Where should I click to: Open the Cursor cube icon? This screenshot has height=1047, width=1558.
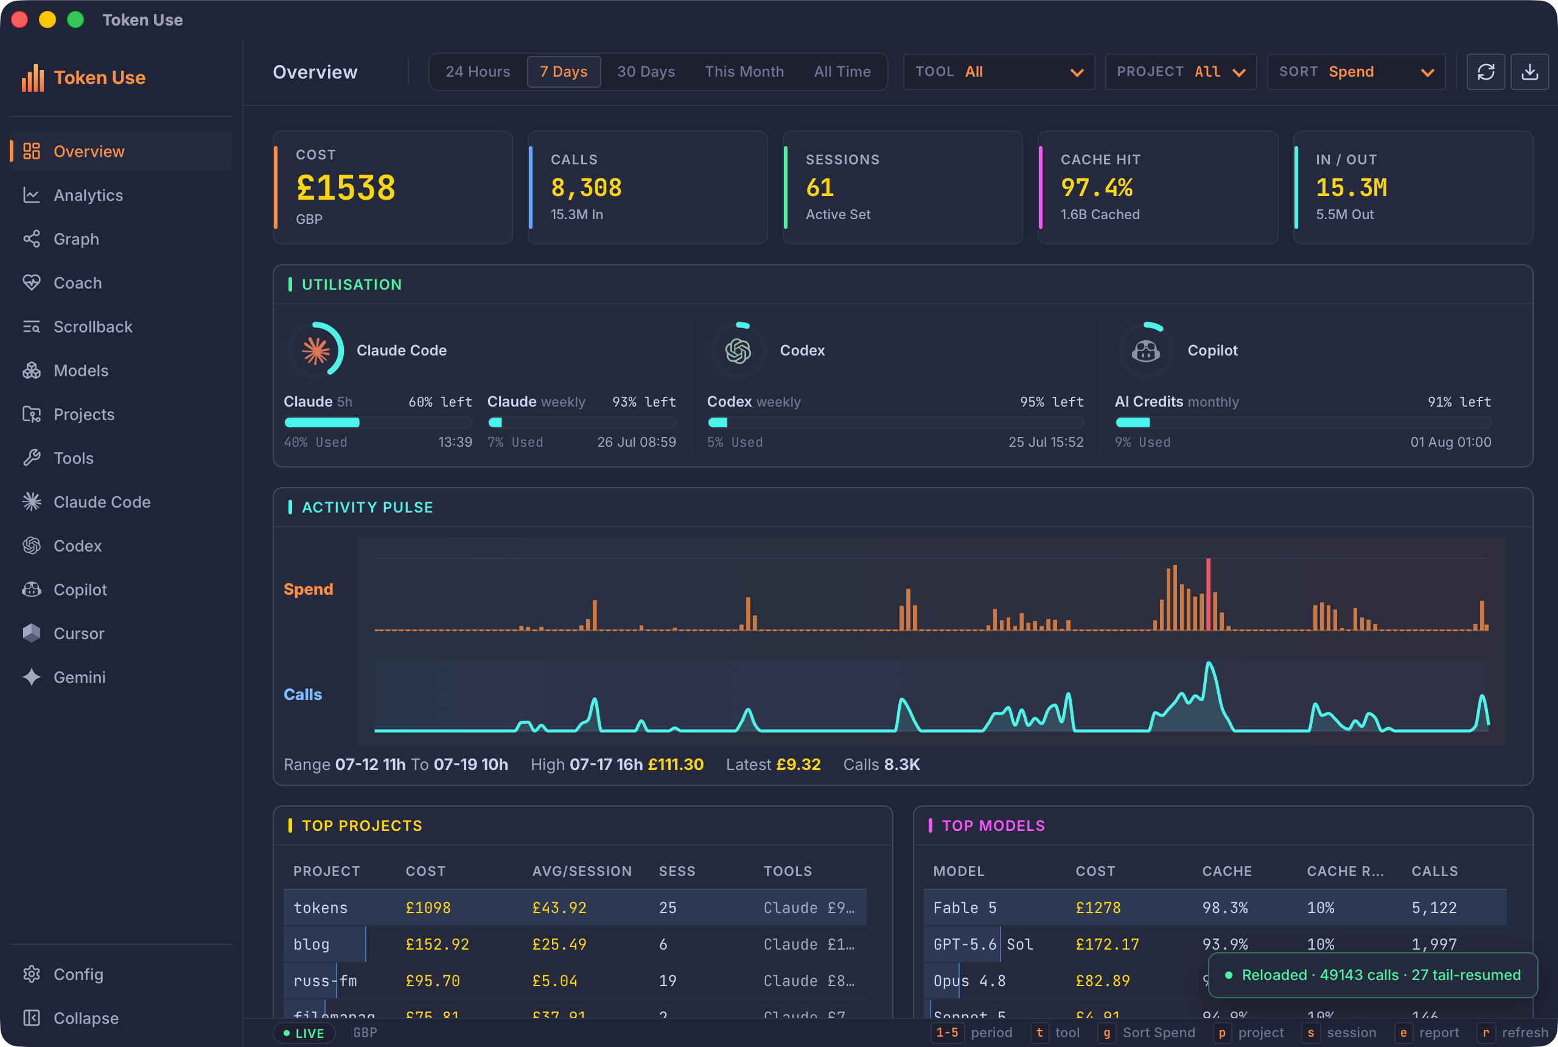(32, 633)
